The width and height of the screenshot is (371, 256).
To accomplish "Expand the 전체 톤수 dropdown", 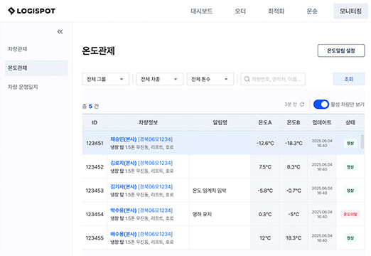I will pos(210,79).
